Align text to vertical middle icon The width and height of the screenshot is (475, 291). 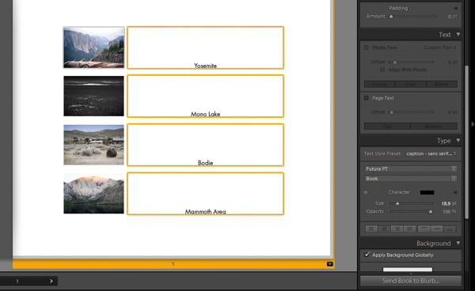coord(437,229)
